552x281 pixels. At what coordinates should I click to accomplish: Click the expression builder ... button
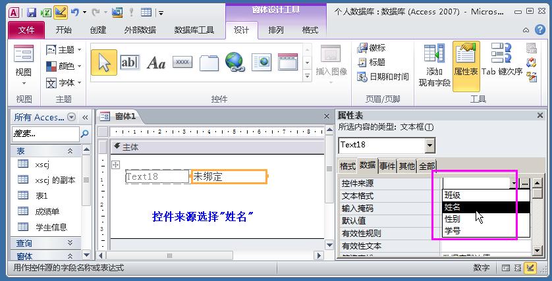[525, 184]
